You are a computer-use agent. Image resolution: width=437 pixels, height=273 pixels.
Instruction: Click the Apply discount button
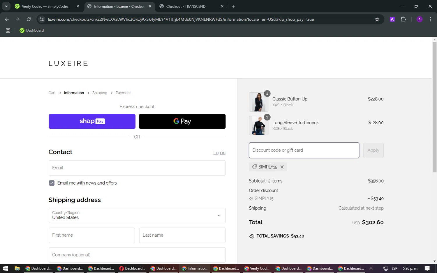tap(373, 150)
